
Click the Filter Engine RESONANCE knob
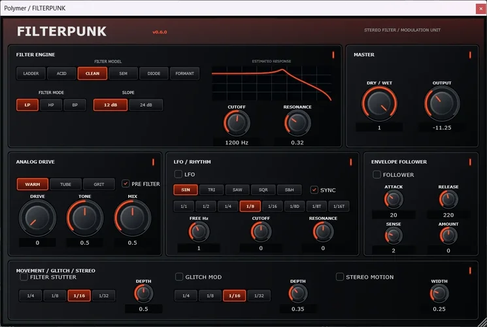297,123
